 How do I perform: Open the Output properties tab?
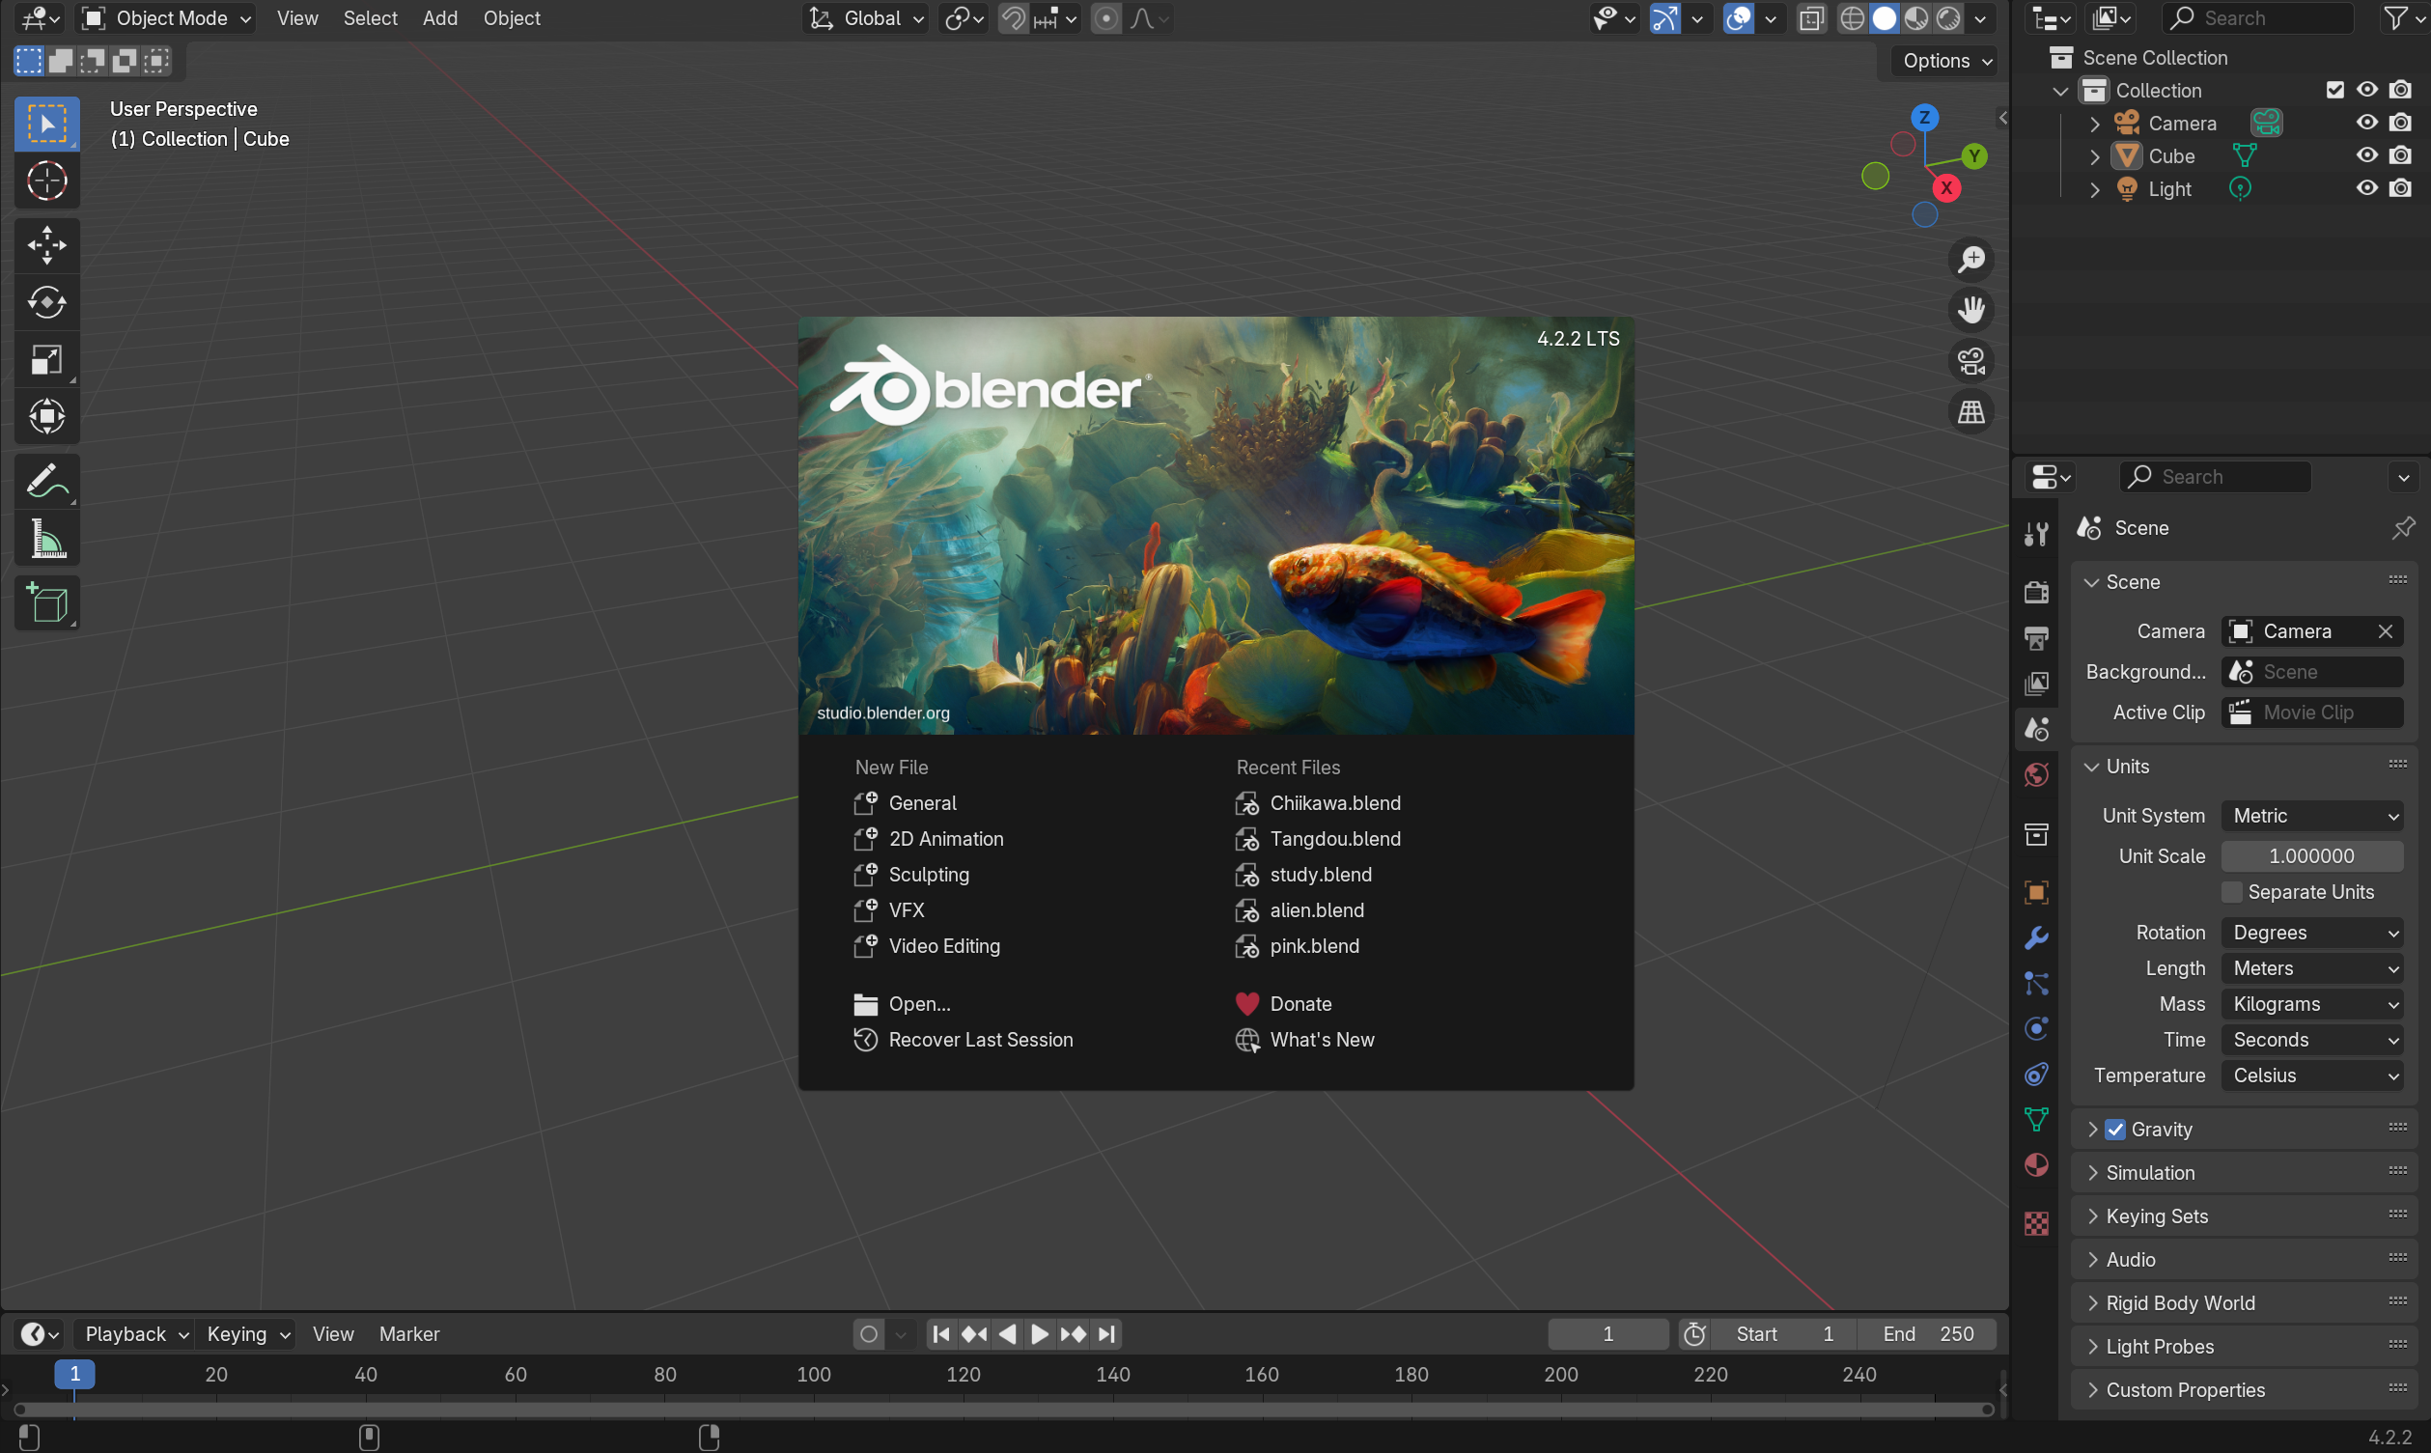pos(2036,638)
